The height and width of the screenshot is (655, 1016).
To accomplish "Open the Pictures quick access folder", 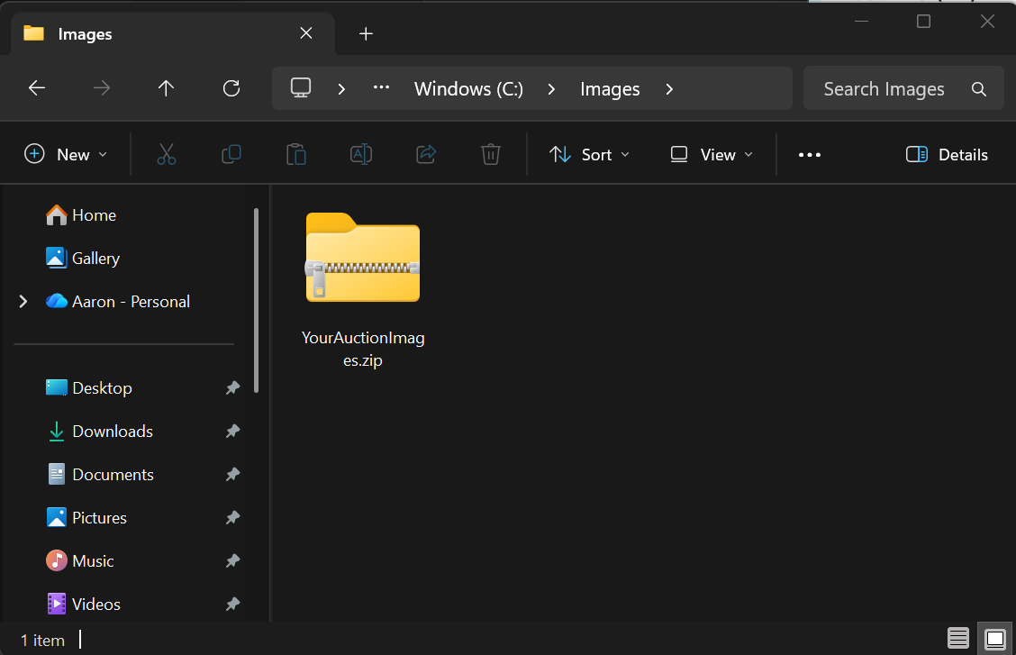I will point(86,518).
